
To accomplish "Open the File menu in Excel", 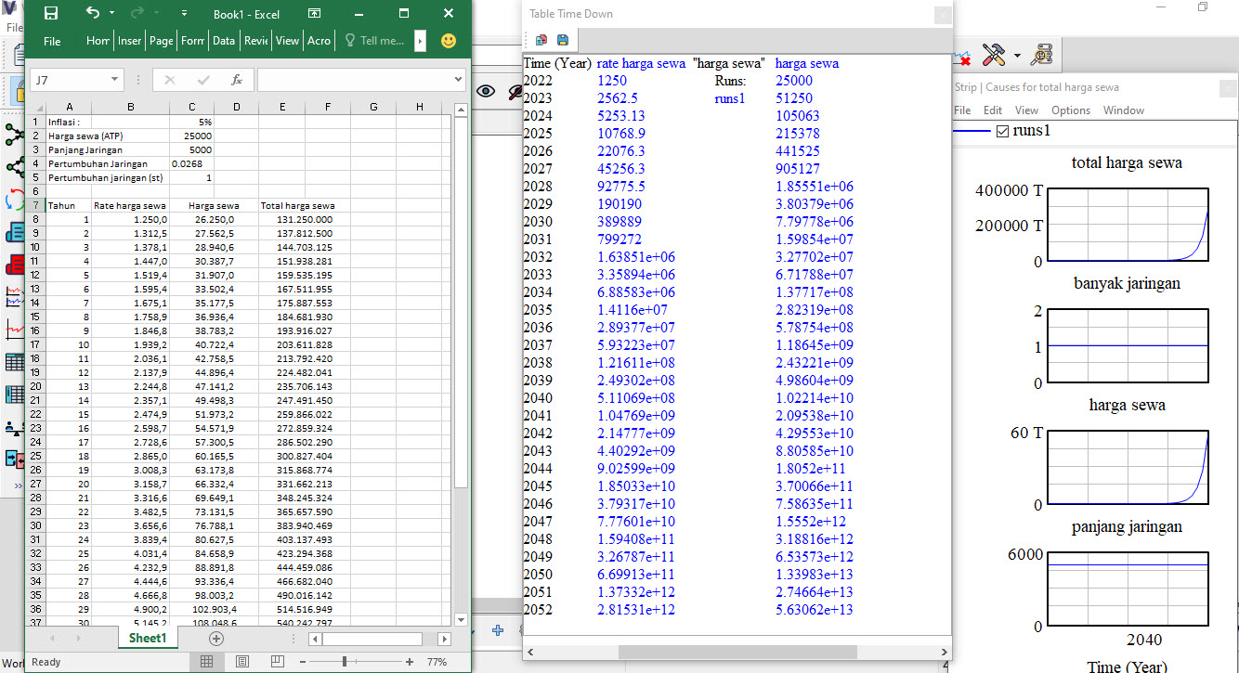I will pos(52,41).
